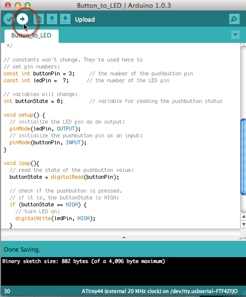This screenshot has height=297, width=246.
Task: Click the 'pinMode(ledPin, OUTPUT);' line
Action: (45, 129)
